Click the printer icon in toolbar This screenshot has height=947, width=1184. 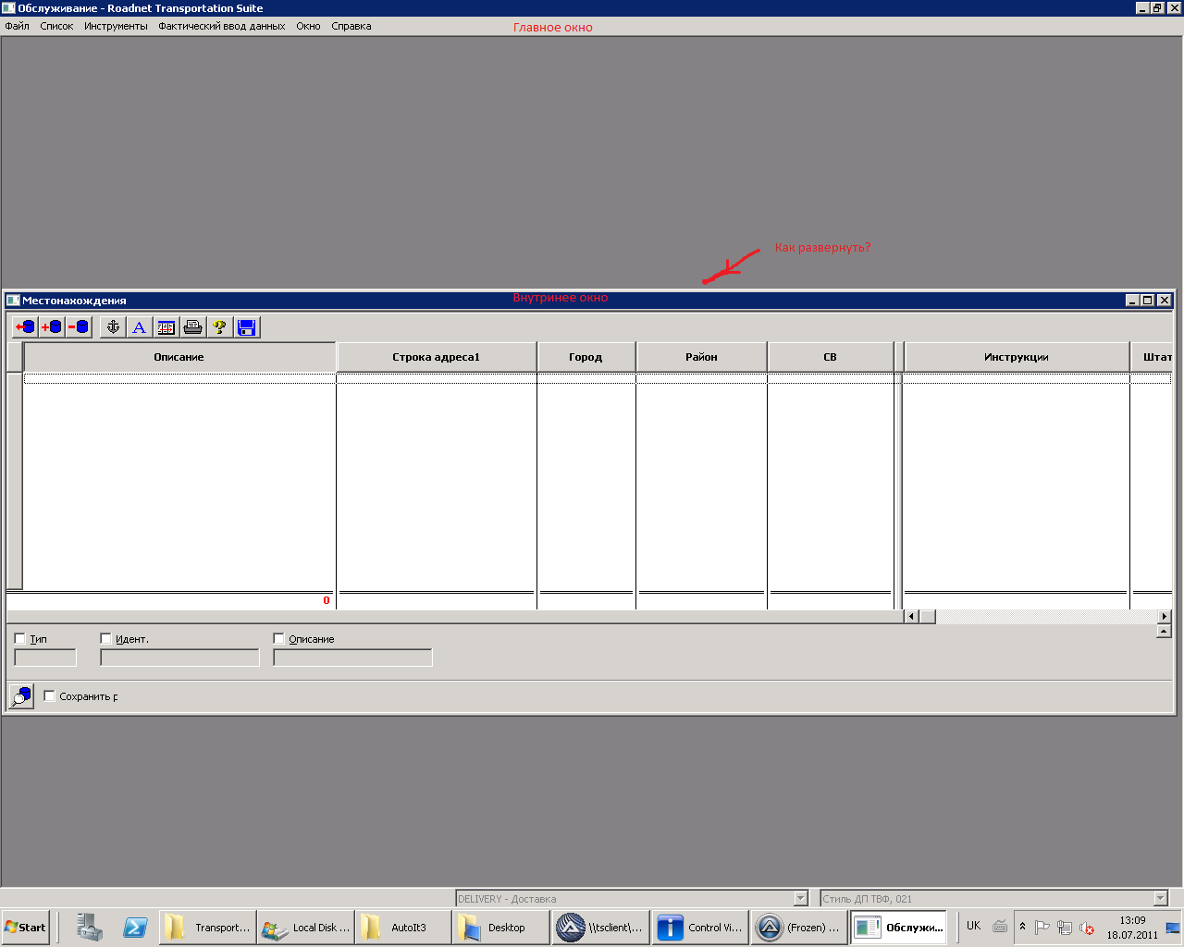(192, 327)
